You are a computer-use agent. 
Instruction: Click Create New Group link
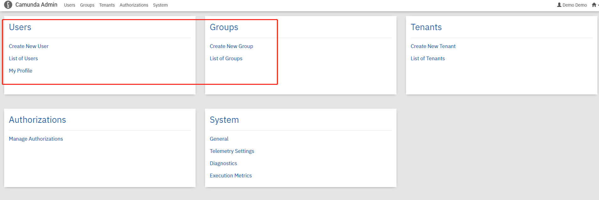231,46
